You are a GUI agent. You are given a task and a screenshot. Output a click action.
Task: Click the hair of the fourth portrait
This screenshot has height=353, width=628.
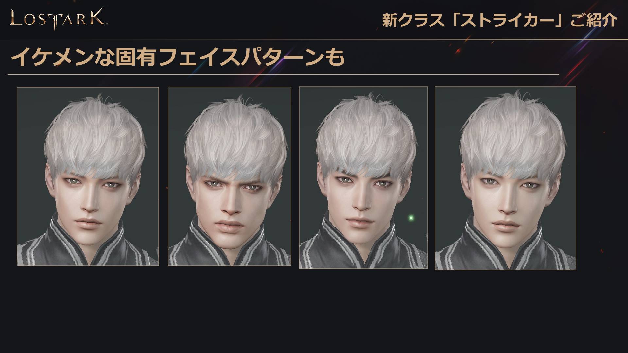pyautogui.click(x=512, y=134)
